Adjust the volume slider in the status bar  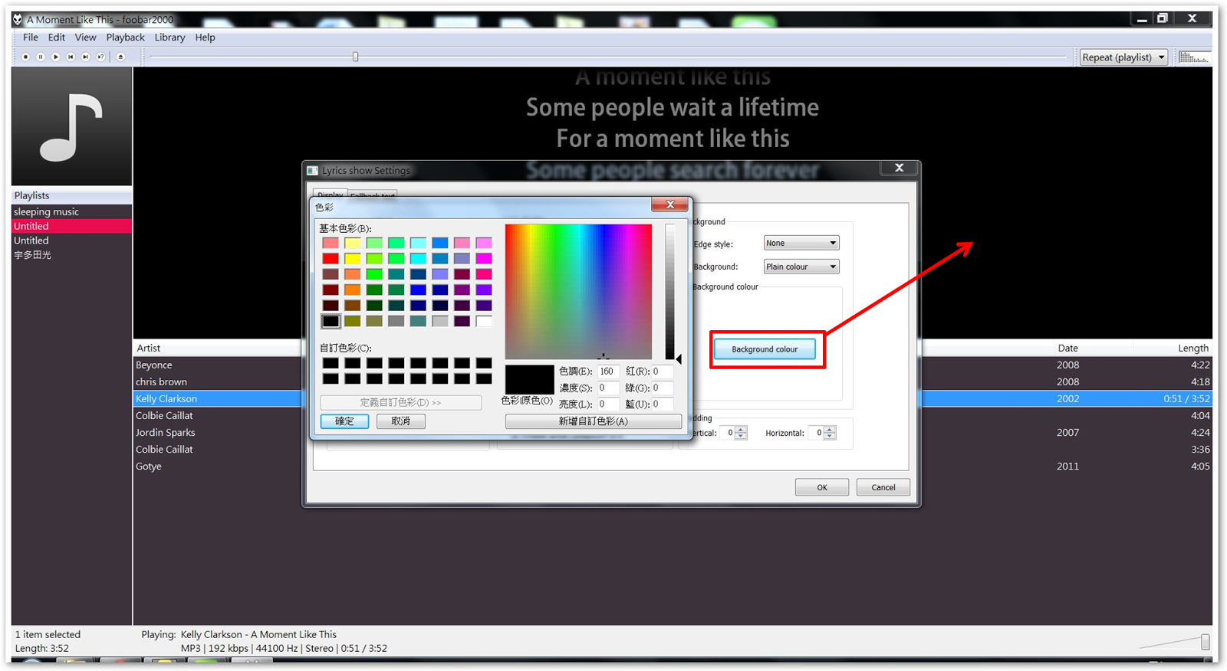click(1206, 641)
